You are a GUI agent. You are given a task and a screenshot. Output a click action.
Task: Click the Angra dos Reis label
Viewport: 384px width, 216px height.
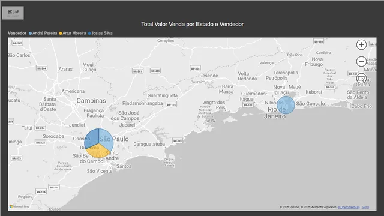214,105
